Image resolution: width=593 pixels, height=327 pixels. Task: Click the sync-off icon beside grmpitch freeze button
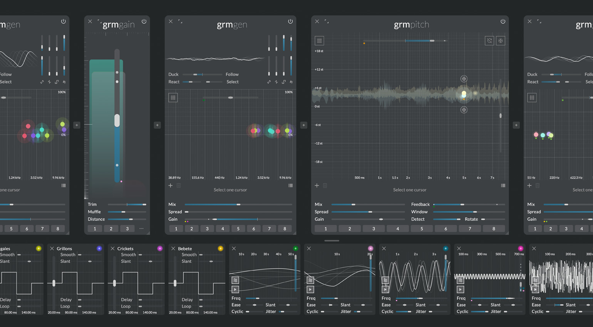coord(489,41)
